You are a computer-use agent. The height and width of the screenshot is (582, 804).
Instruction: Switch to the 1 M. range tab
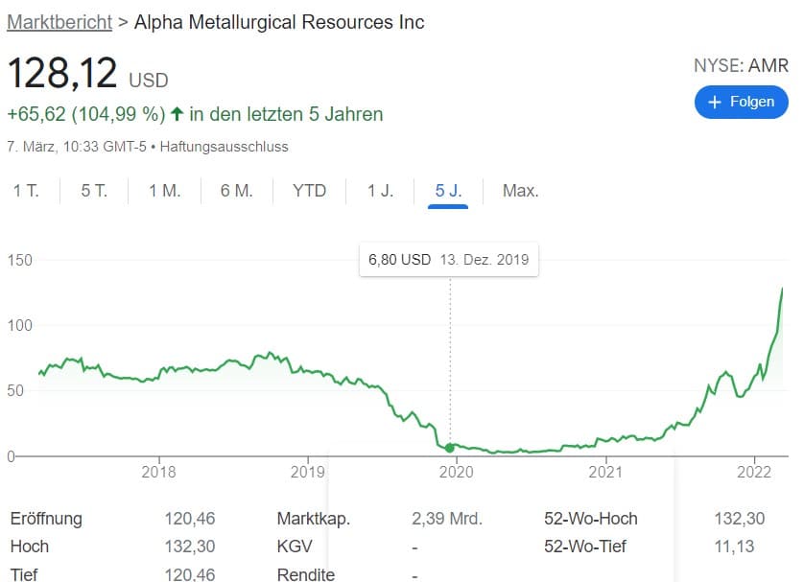point(165,191)
